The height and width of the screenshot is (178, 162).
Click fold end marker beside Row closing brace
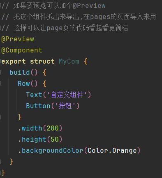click(x=0, y=117)
